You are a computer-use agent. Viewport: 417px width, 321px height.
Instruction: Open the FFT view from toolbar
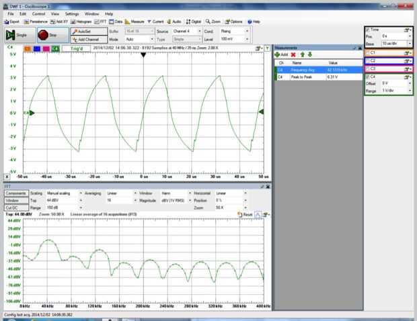point(100,21)
